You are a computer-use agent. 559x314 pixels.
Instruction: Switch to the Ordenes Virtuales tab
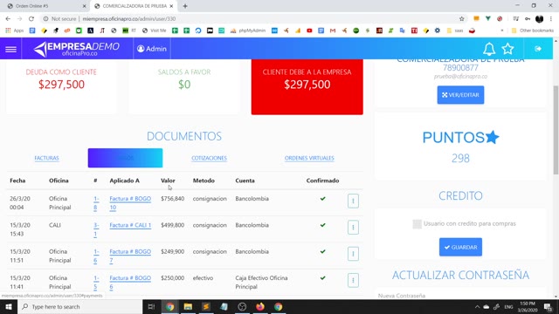click(x=309, y=158)
